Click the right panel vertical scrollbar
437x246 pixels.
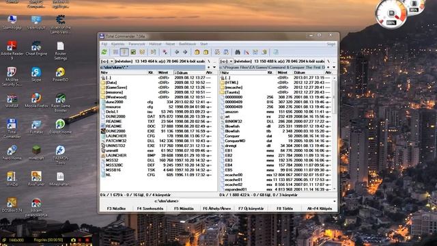tap(334, 133)
